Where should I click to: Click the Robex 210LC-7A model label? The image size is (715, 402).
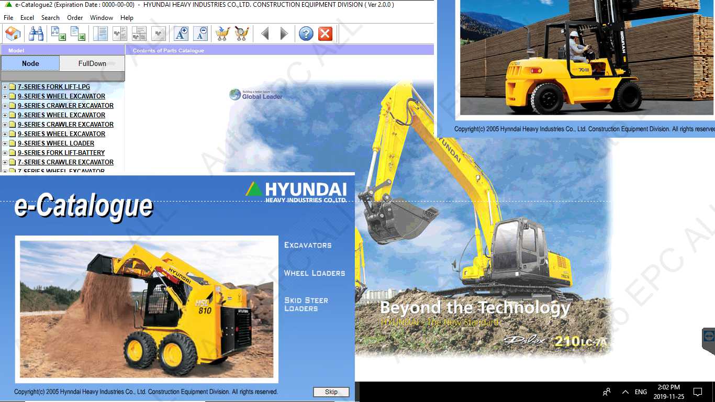point(556,341)
